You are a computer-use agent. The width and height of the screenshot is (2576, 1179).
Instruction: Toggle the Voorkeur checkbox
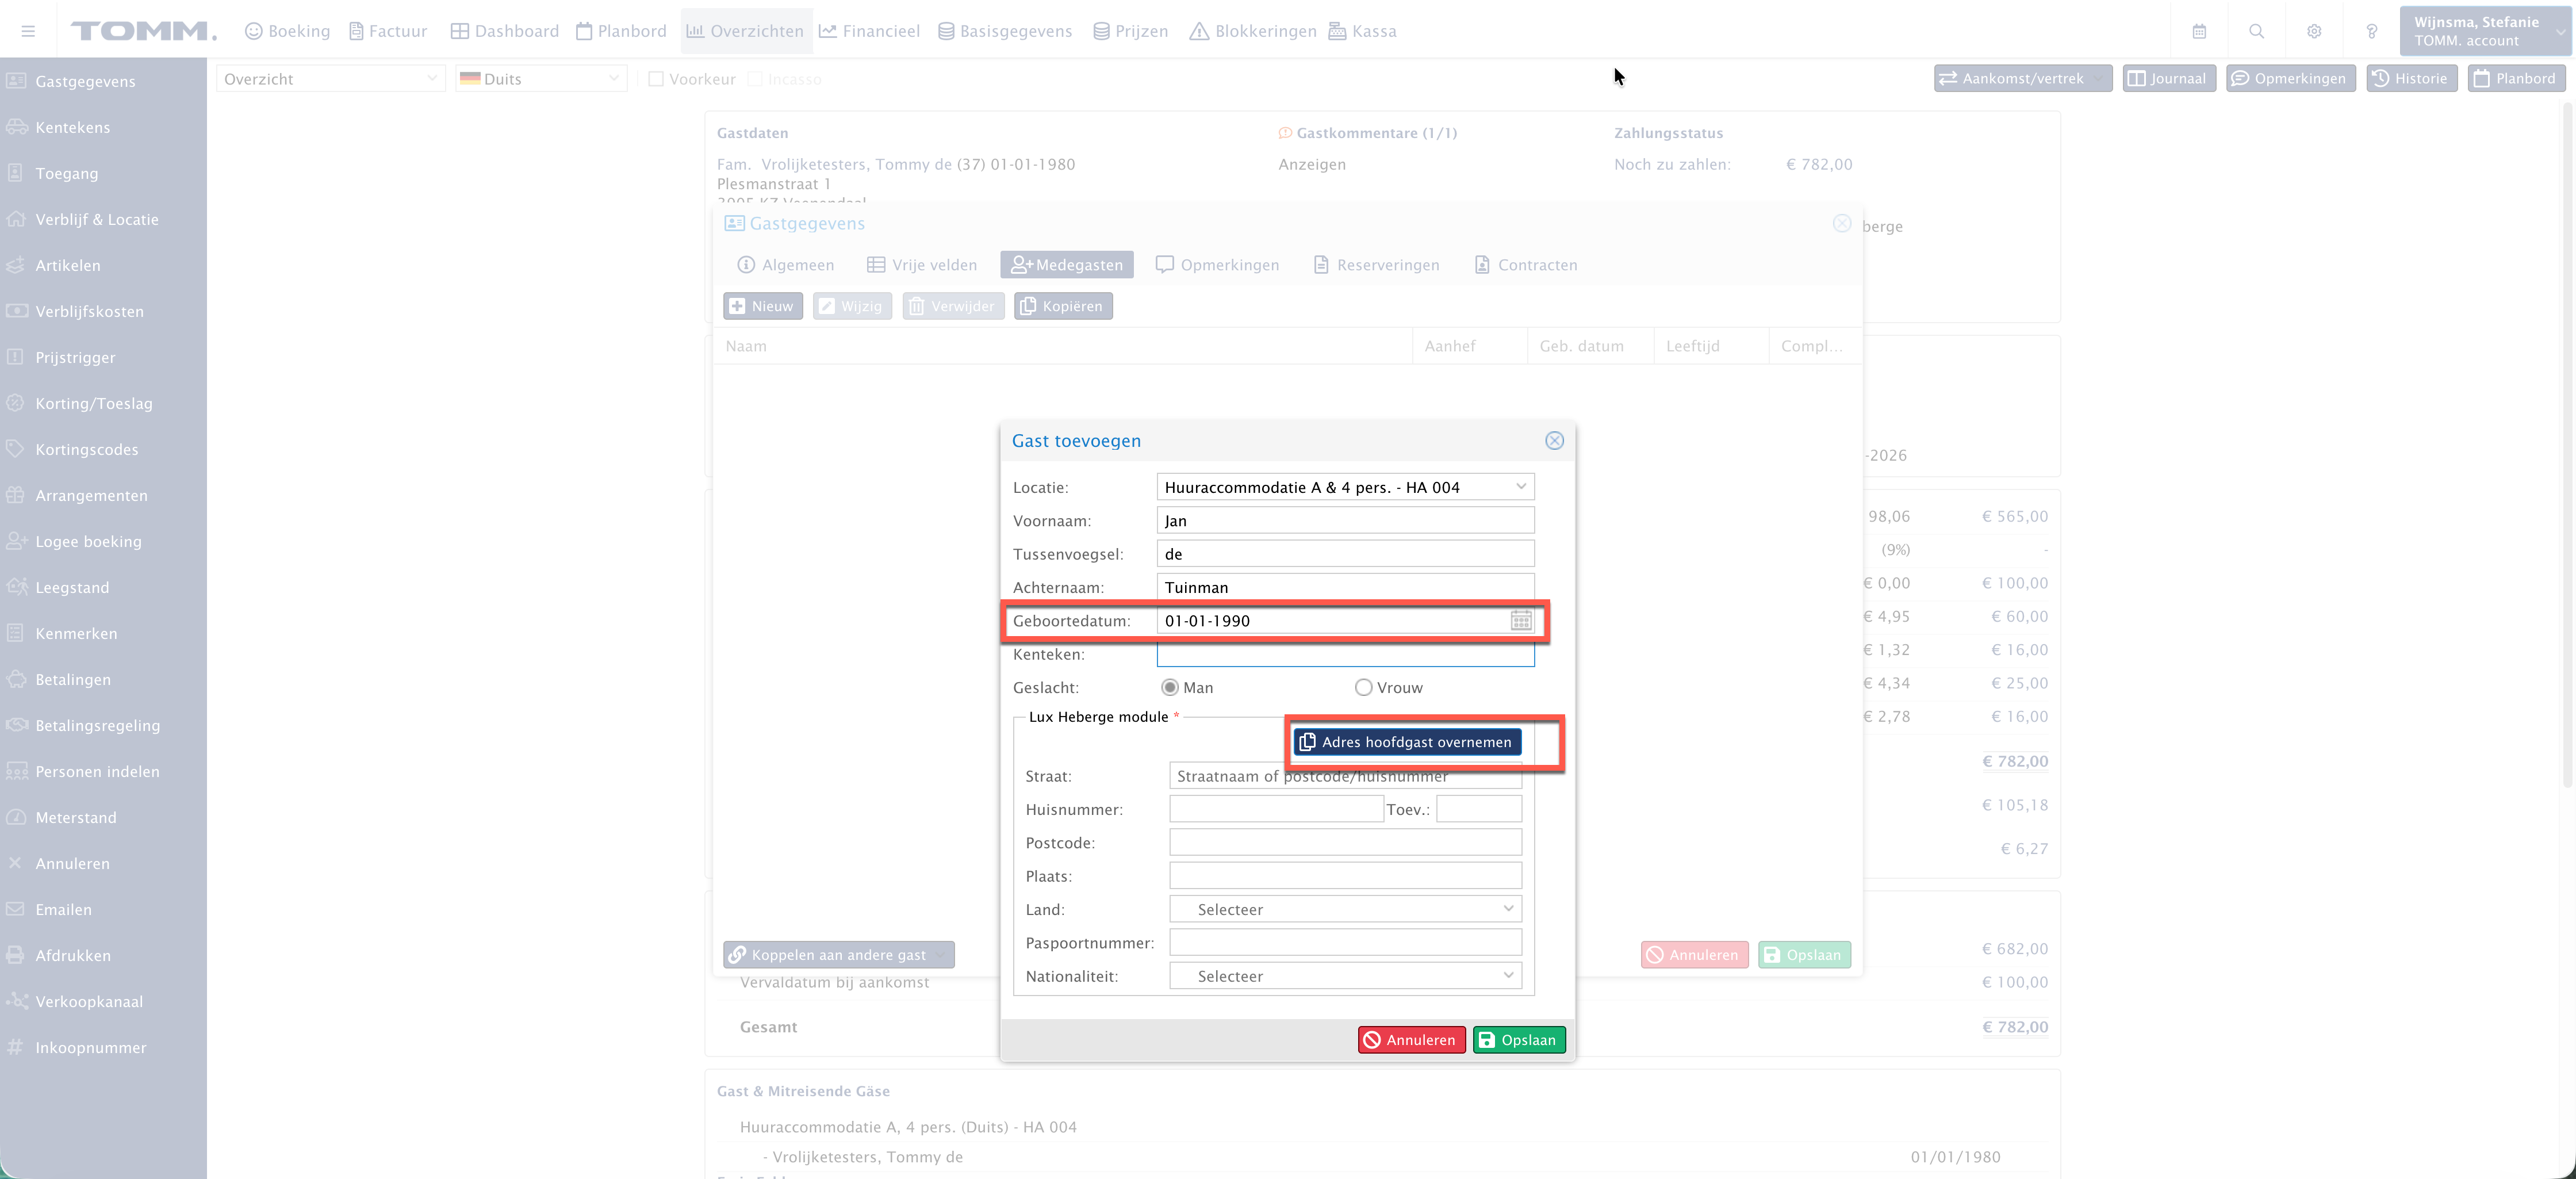pyautogui.click(x=656, y=79)
